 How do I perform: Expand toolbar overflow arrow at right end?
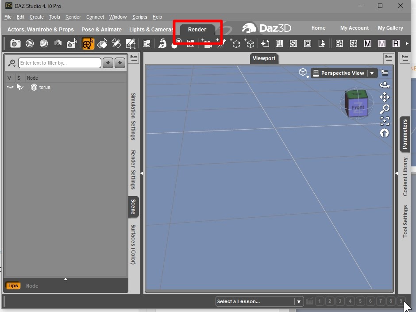tap(407, 43)
